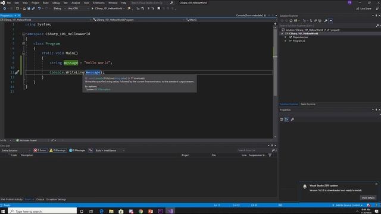Open File Explorer from taskbar

pos(111,212)
